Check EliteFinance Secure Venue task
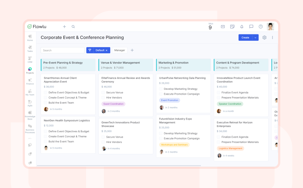303x188 pixels. tap(103, 93)
